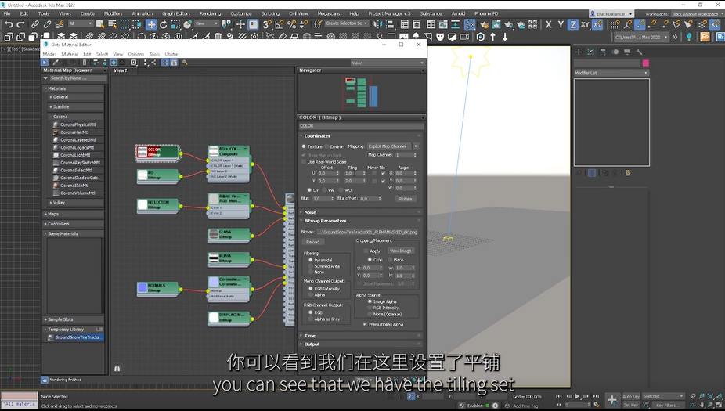Open the Modify tab in command panel

(x=590, y=52)
